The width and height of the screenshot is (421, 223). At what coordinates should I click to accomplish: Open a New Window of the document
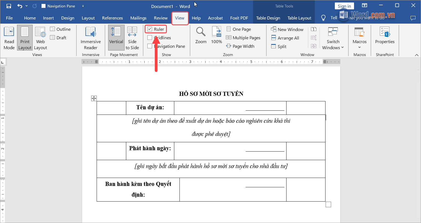[x=287, y=29]
